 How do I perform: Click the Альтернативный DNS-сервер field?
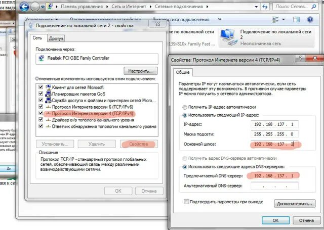[274, 186]
